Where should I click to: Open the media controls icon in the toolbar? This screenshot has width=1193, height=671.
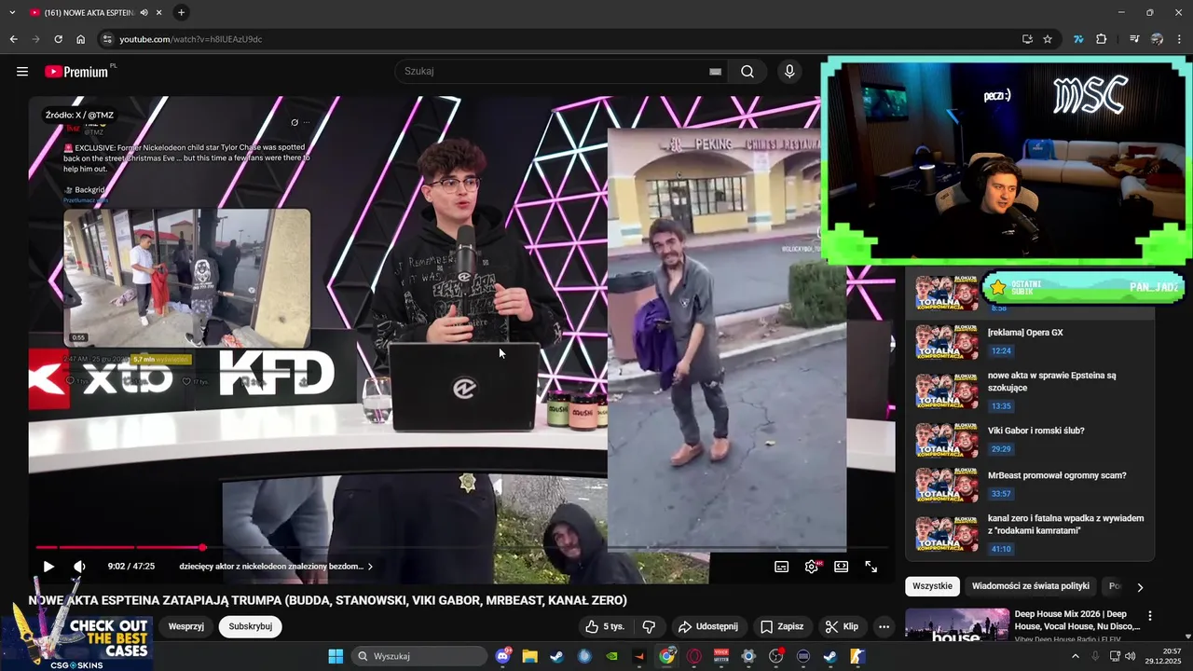[1134, 39]
